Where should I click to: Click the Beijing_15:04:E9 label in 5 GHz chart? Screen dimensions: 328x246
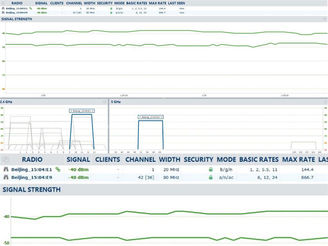151,117
